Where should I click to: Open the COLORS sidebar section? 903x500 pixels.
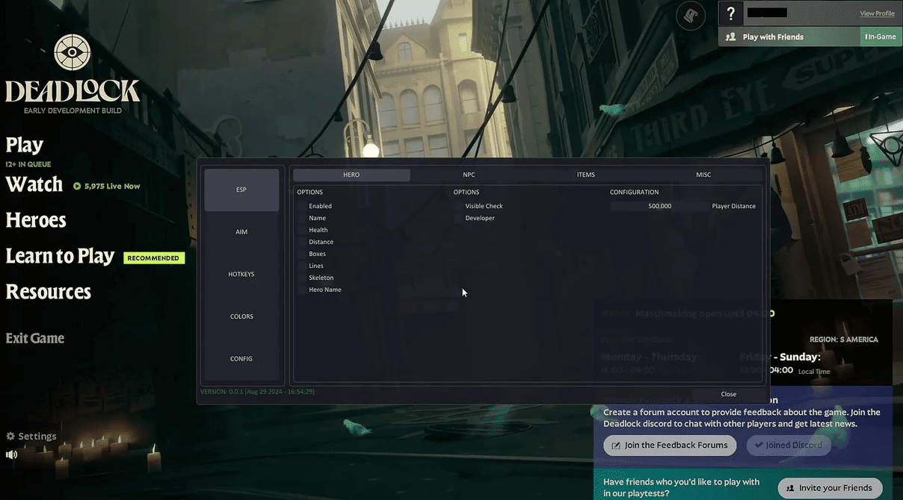pos(241,316)
